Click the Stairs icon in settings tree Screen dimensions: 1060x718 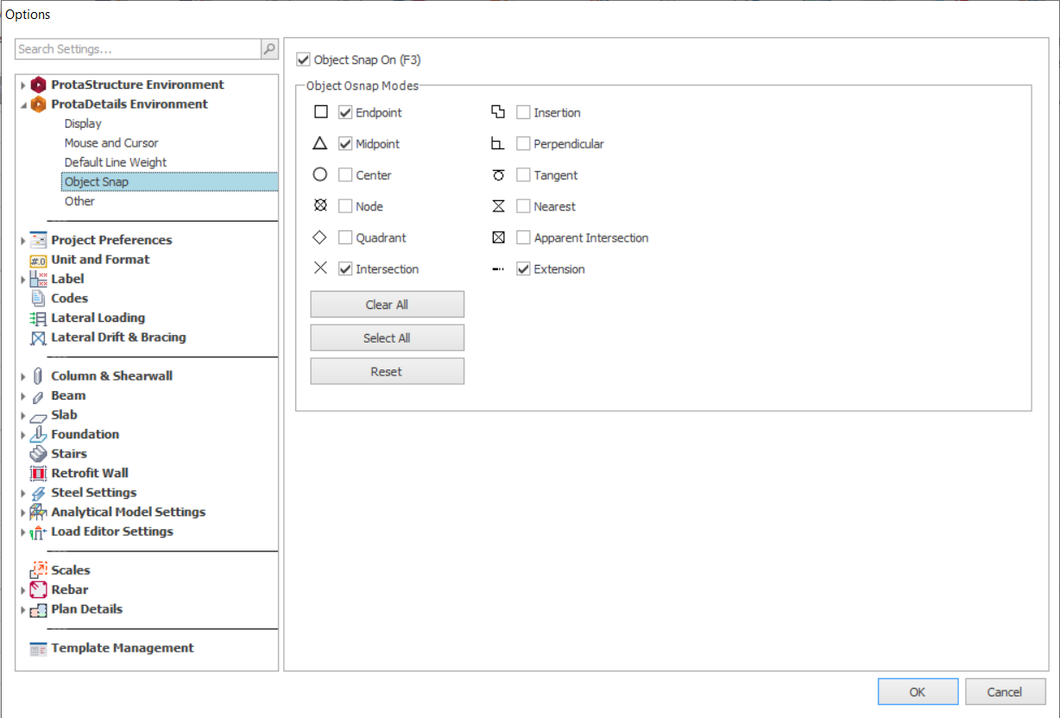pos(38,454)
